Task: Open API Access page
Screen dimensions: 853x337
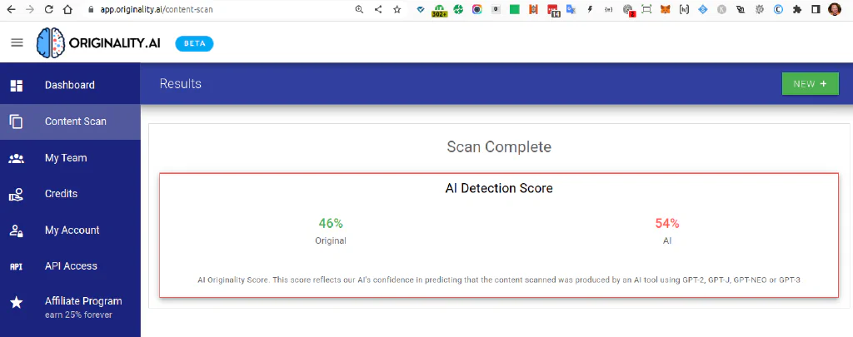Action: point(70,266)
